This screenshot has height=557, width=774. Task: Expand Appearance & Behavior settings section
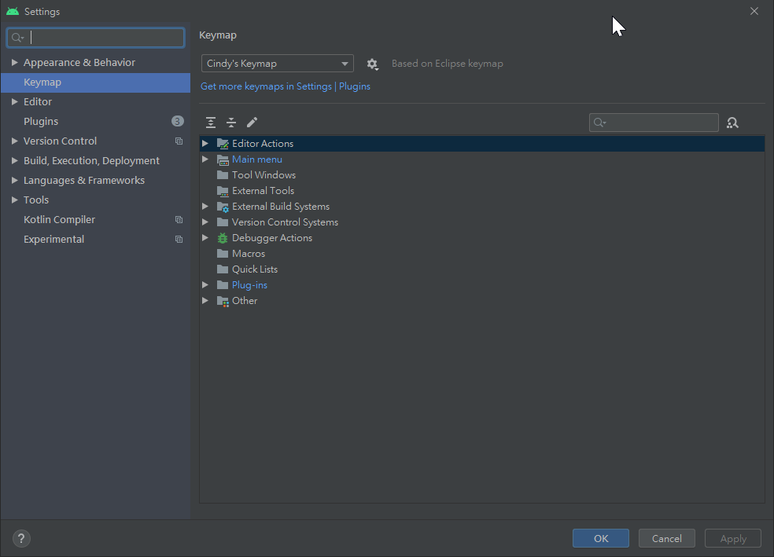click(14, 63)
